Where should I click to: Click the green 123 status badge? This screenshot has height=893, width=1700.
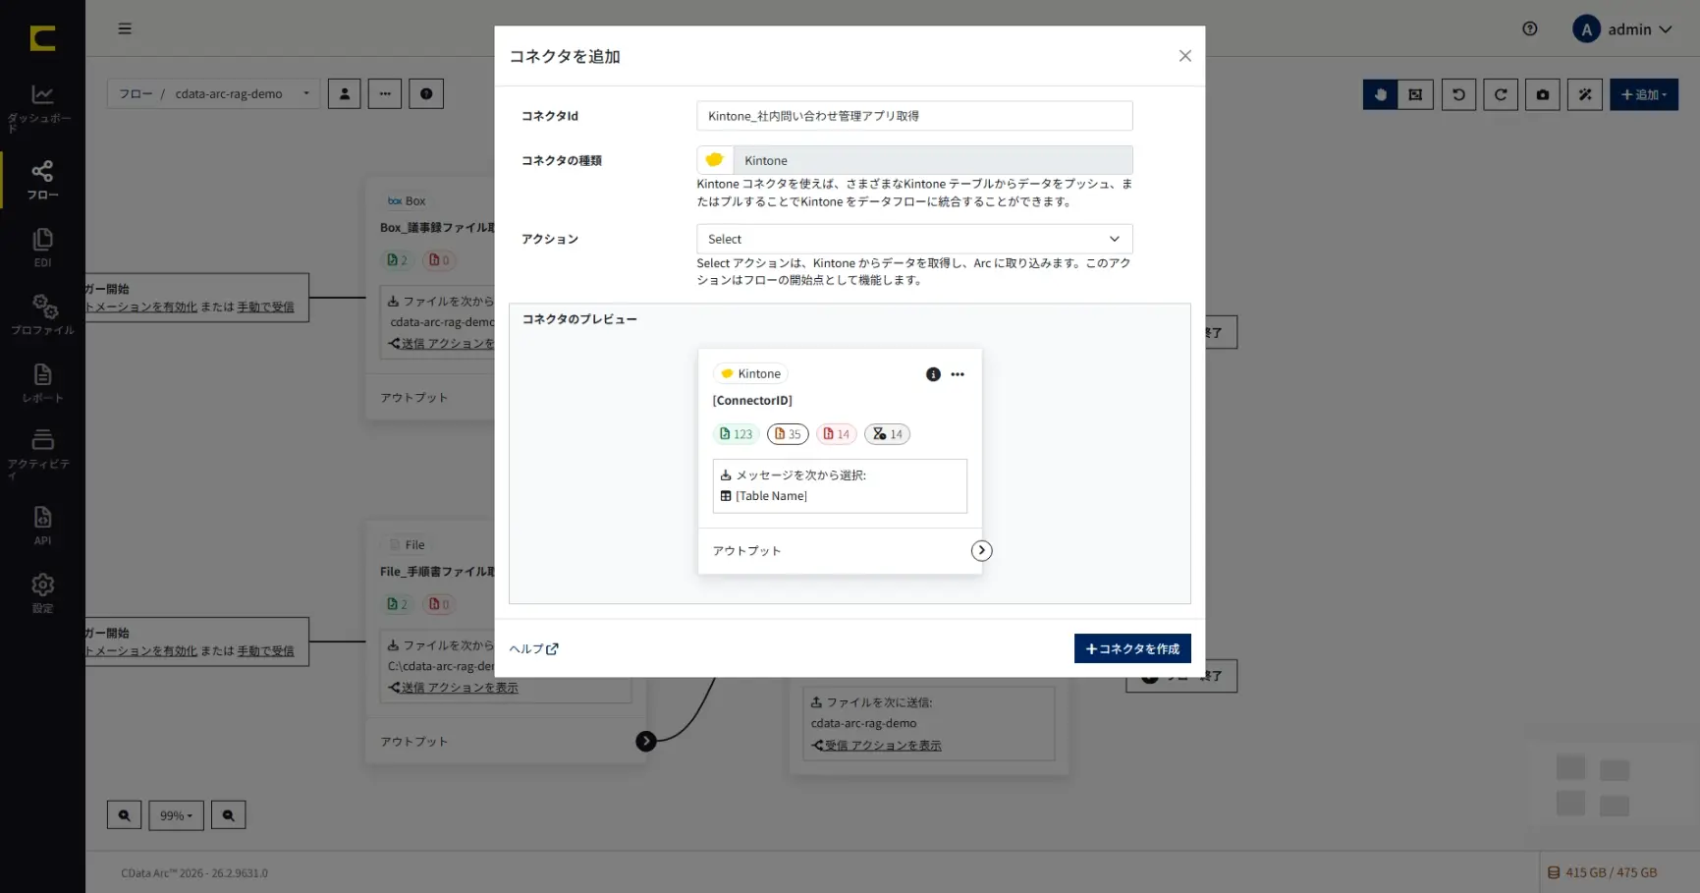pyautogui.click(x=736, y=434)
